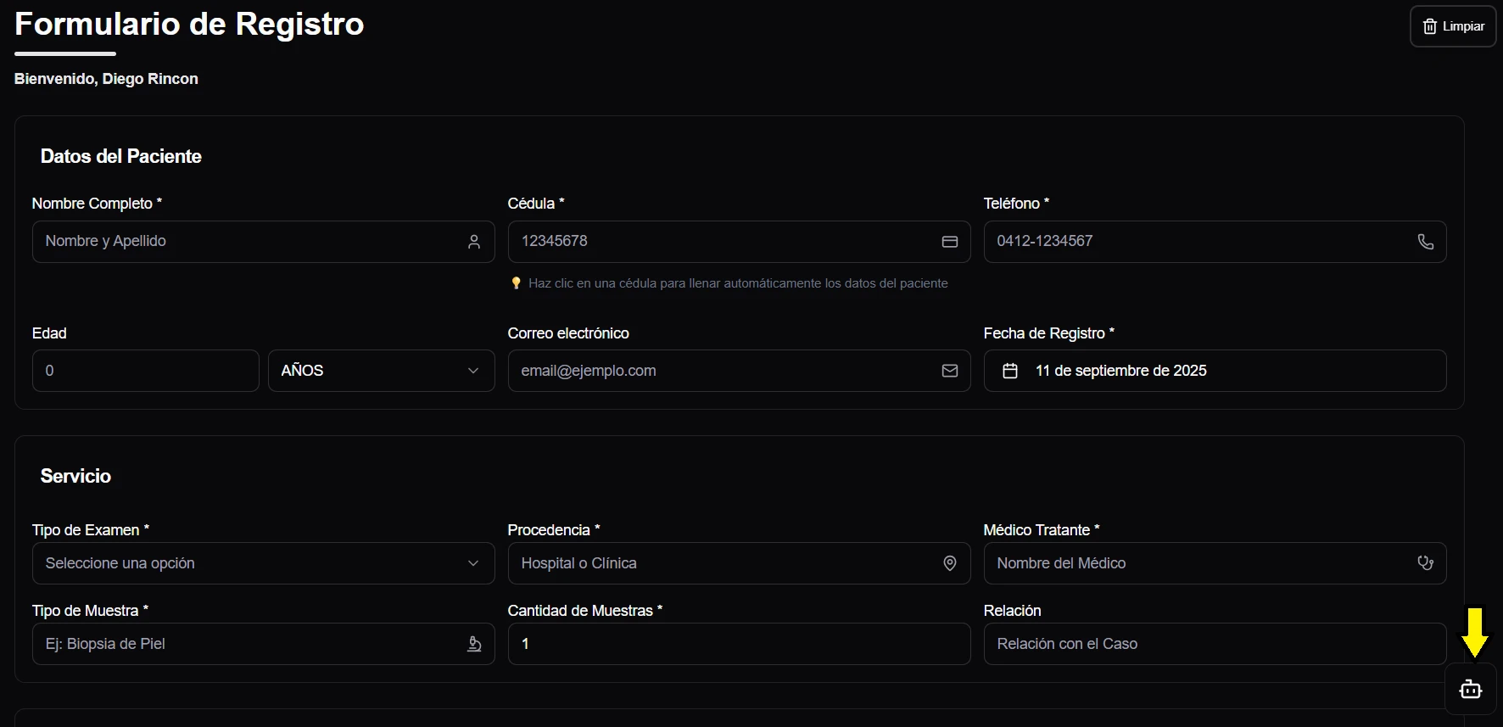Focus the Nombre Completo input field
Viewport: 1503px width, 727px height.
click(246, 242)
